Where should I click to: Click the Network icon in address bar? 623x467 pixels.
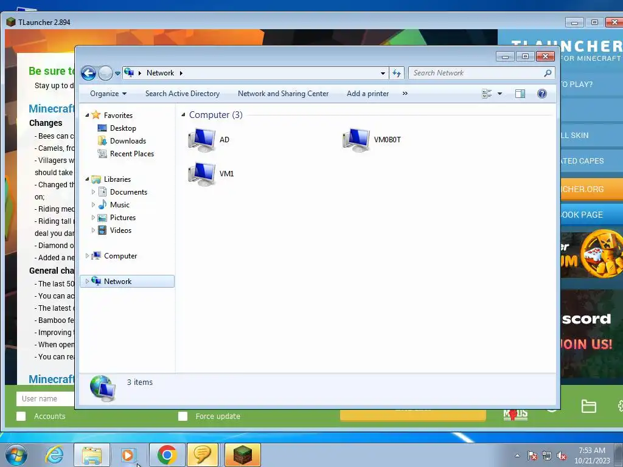coord(129,73)
